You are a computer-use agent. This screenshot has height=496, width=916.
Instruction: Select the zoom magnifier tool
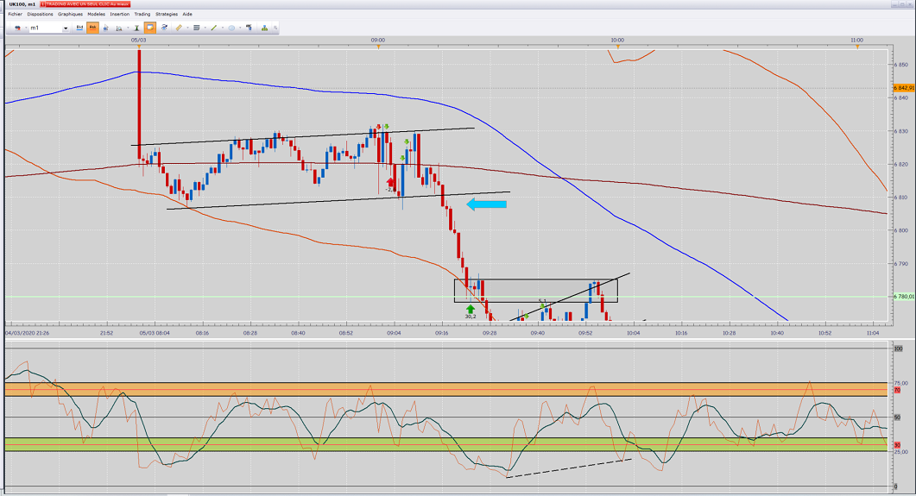pyautogui.click(x=119, y=28)
